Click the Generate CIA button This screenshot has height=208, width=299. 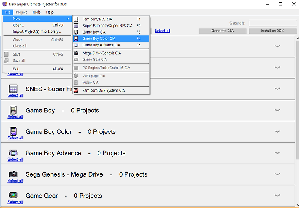click(223, 31)
